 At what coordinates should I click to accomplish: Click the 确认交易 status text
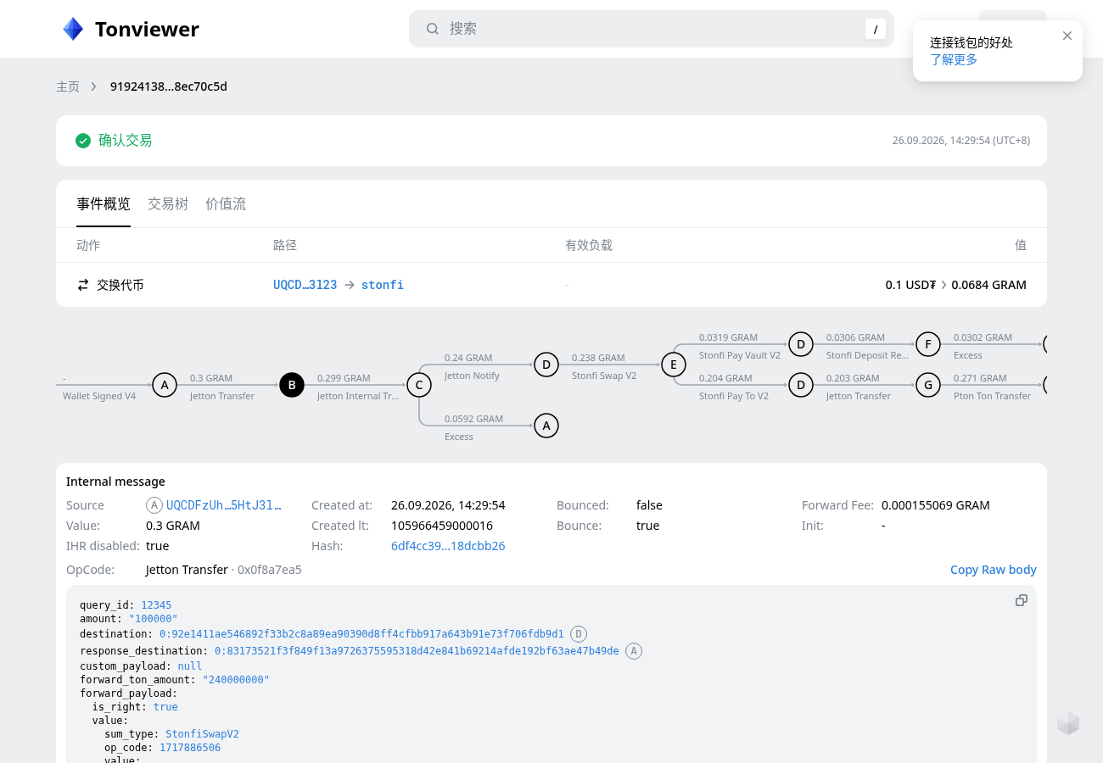tap(126, 141)
